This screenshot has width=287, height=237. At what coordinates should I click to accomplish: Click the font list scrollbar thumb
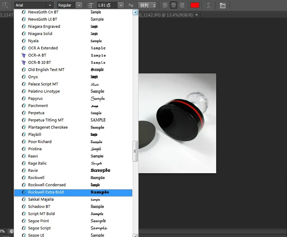coord(135,151)
